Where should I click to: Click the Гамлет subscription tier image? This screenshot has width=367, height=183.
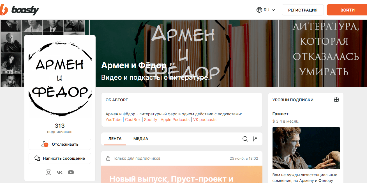tap(306, 148)
